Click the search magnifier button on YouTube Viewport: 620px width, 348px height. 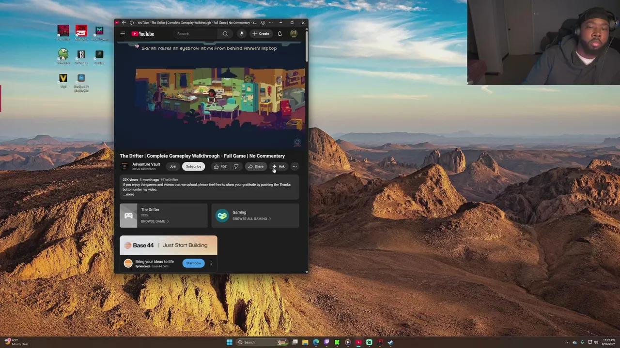click(225, 34)
